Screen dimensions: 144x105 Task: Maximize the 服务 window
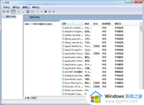[x=132, y=2]
